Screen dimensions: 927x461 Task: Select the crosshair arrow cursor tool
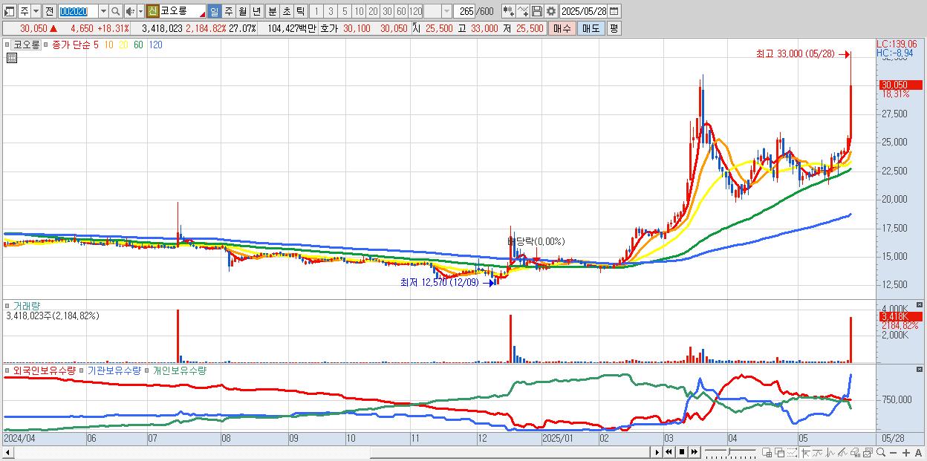(806, 452)
